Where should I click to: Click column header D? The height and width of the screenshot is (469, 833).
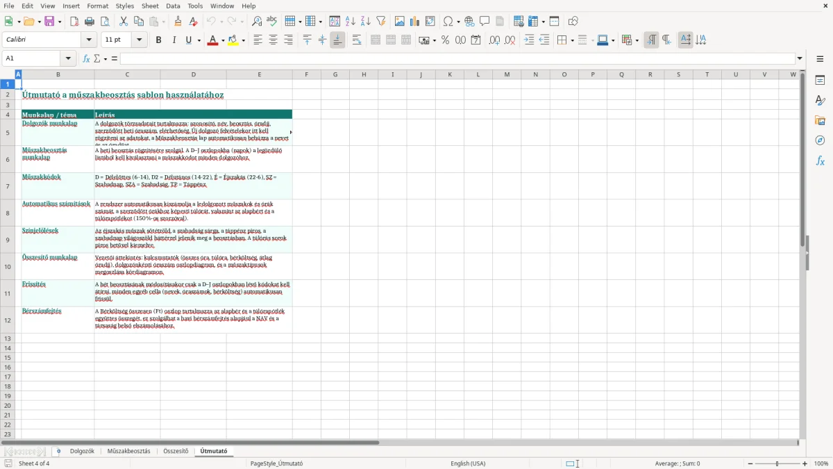click(x=193, y=74)
